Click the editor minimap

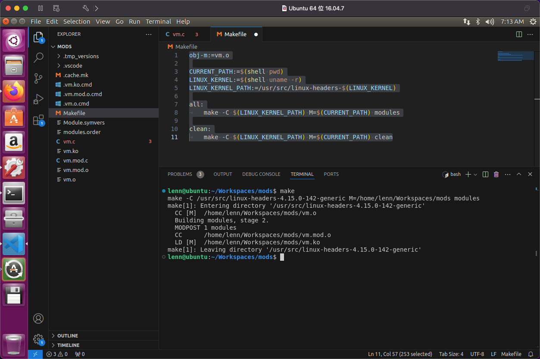click(515, 56)
